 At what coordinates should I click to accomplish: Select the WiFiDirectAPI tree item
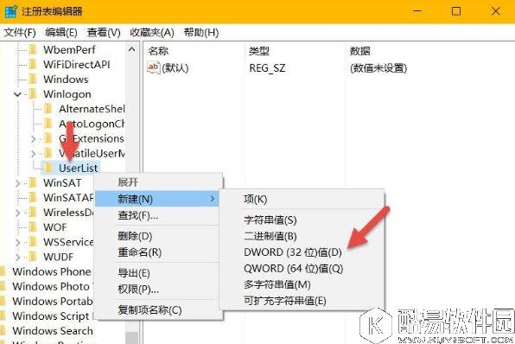pyautogui.click(x=77, y=65)
